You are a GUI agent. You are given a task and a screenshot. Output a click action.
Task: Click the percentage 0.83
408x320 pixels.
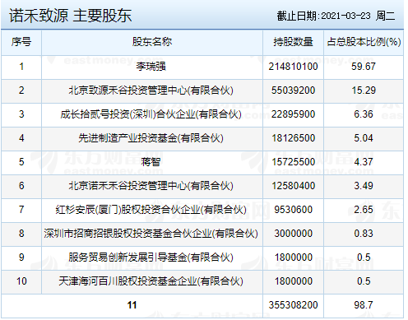(364, 234)
